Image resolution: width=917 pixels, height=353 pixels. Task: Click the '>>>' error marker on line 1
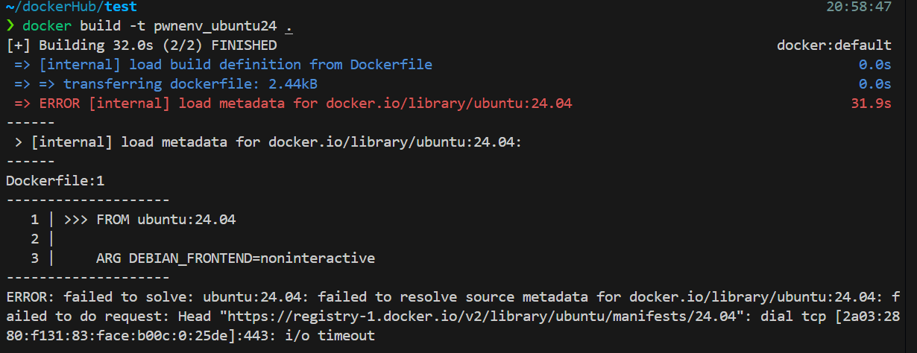(x=76, y=220)
